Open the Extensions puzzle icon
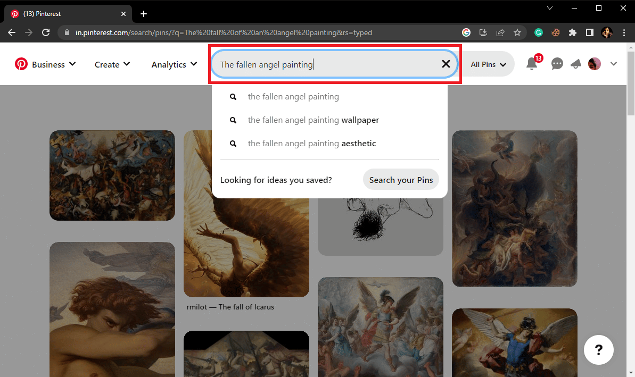 572,32
